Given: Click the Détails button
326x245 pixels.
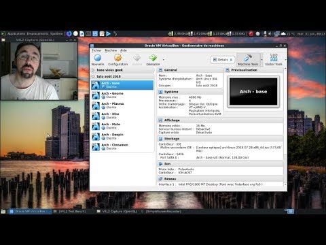Looking at the screenshot, I should (x=223, y=60).
